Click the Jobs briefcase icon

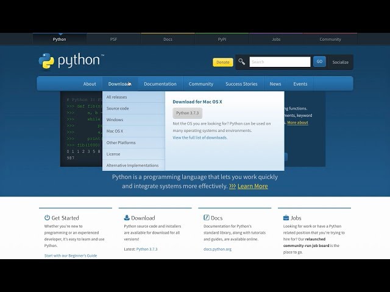coord(286,218)
